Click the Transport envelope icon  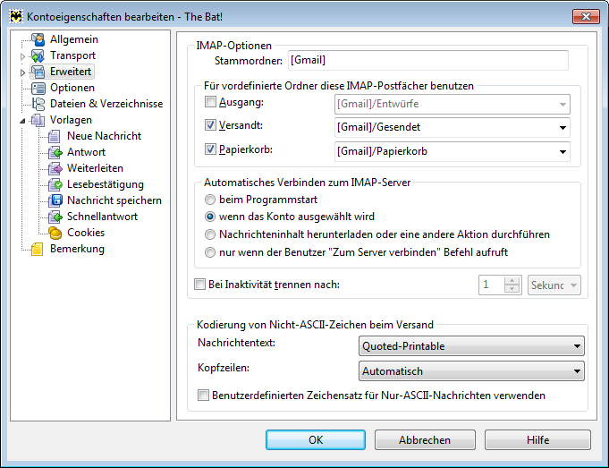[38, 55]
